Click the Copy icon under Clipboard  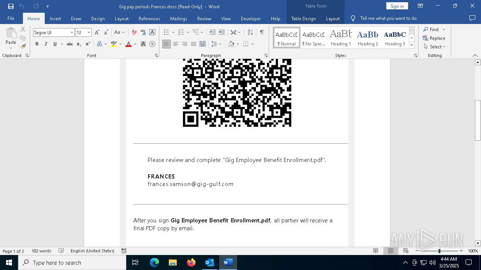click(x=23, y=38)
